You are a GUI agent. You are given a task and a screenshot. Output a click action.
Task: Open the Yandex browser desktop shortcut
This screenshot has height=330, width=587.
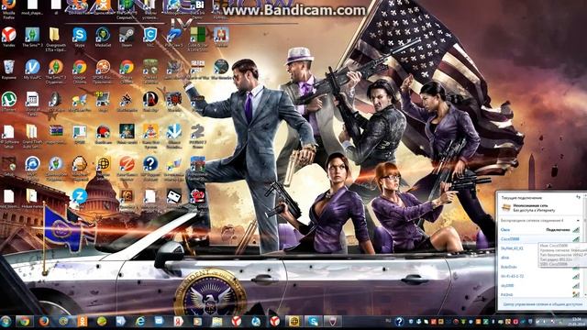tap(8, 37)
